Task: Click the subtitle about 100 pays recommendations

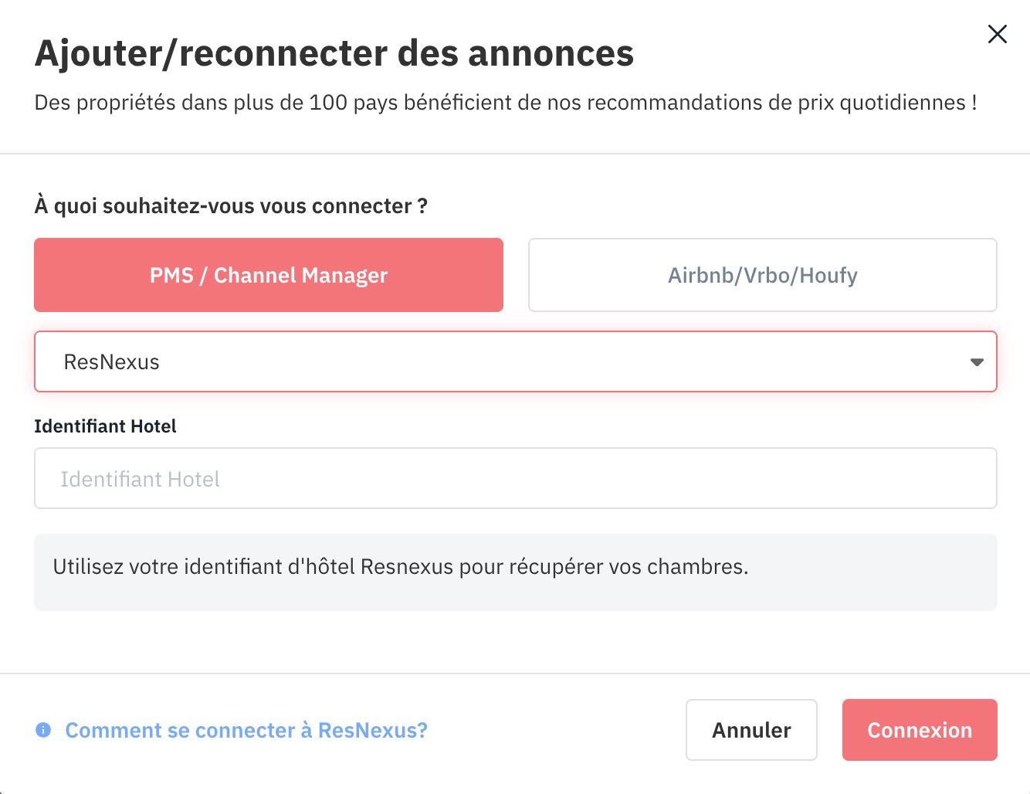Action: click(506, 103)
